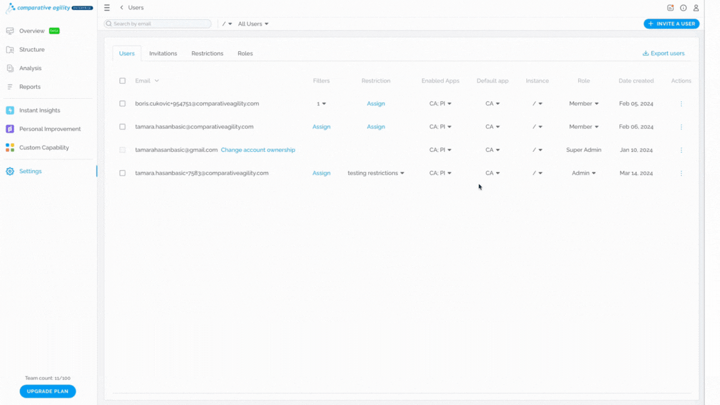Click the Comparative Agility logo
720x405 pixels.
[49, 7]
